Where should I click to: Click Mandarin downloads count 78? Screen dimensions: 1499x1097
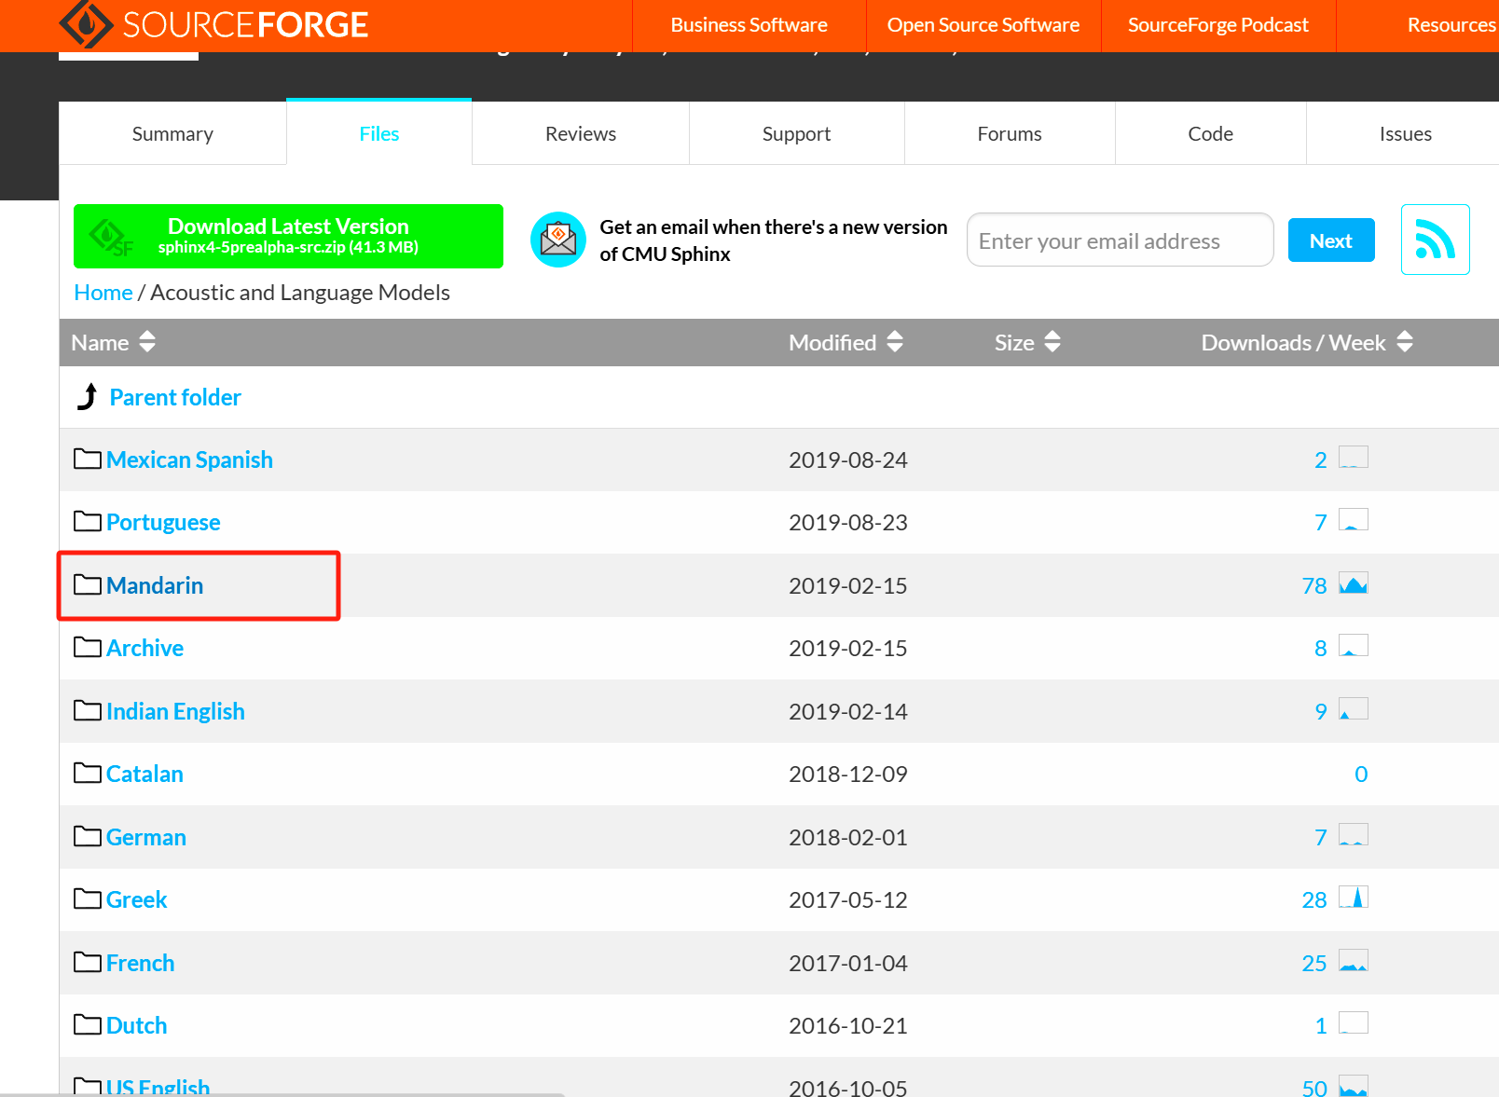pos(1314,585)
